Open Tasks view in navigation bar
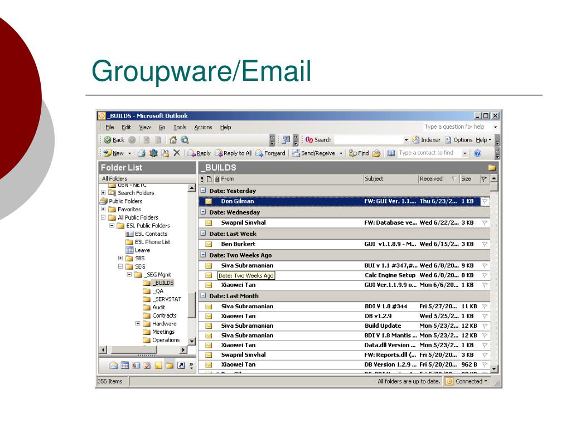The image size is (571, 428). coord(147,365)
